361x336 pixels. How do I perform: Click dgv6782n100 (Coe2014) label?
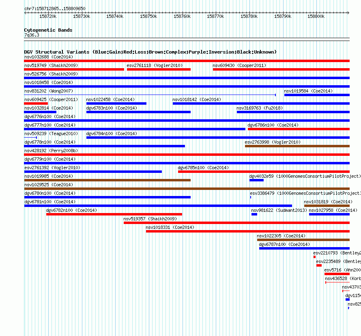71,210
